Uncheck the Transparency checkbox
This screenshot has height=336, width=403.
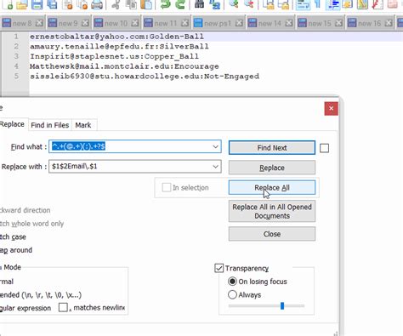click(x=219, y=268)
